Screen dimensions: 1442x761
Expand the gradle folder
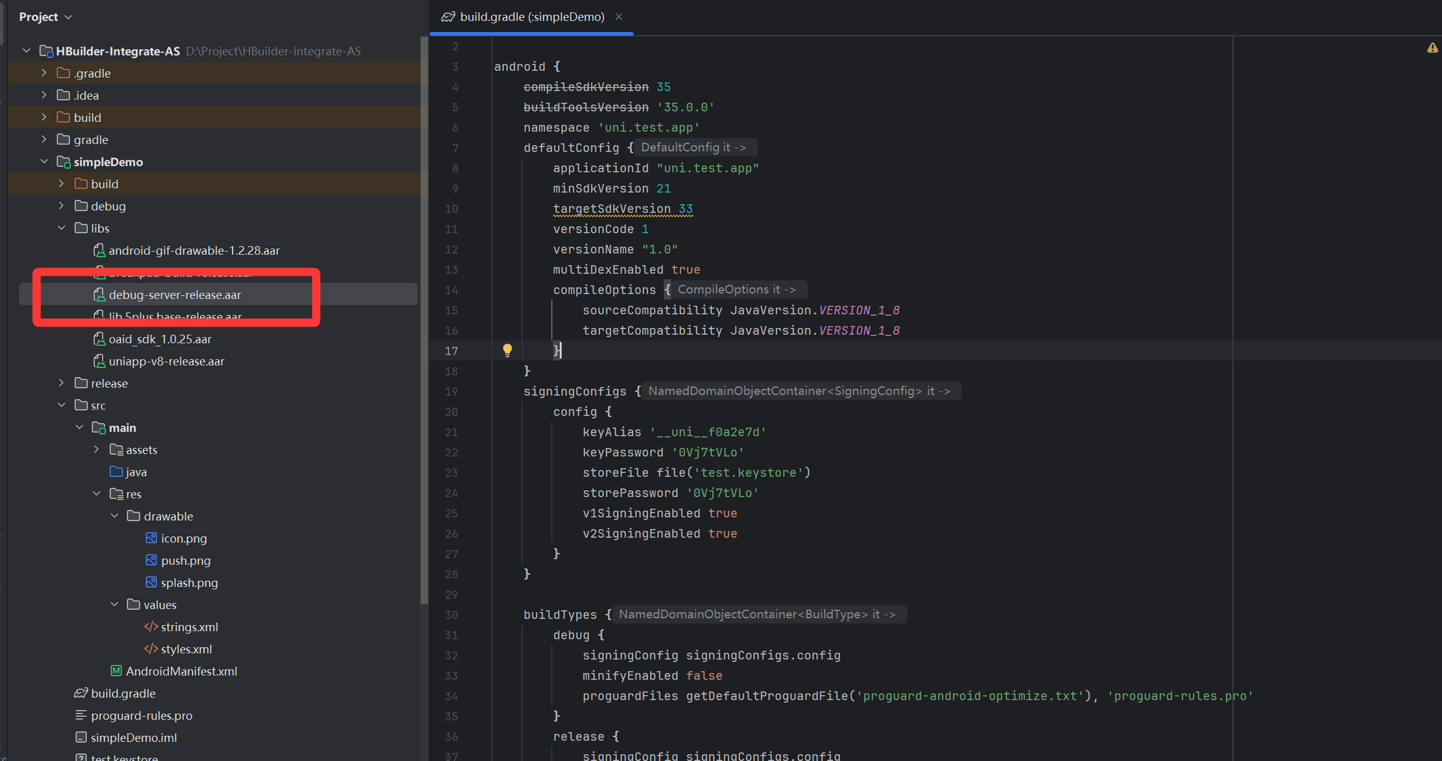pyautogui.click(x=44, y=139)
